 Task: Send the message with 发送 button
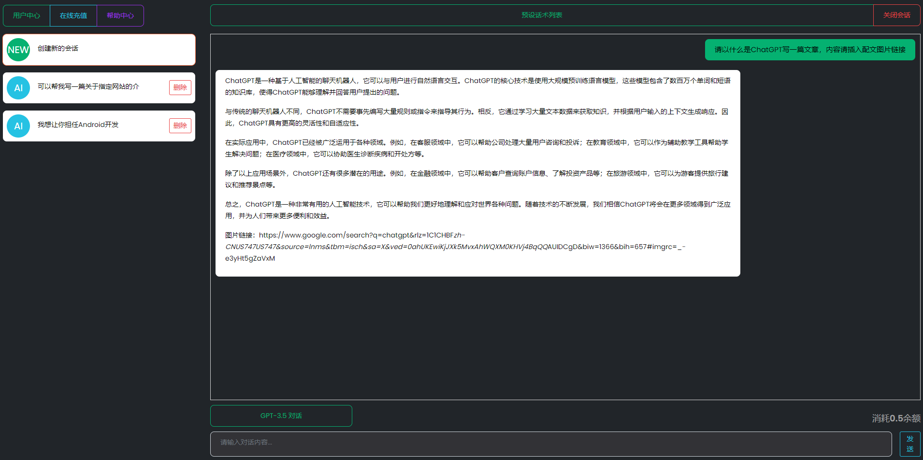tap(910, 444)
